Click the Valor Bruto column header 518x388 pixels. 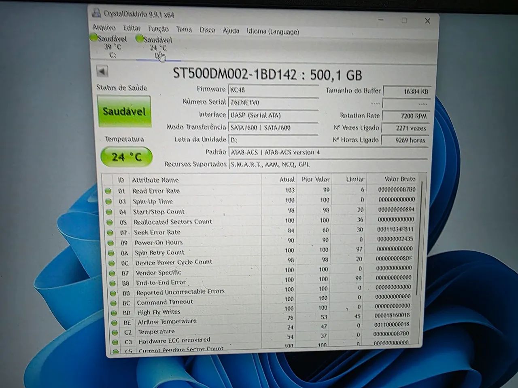point(400,179)
